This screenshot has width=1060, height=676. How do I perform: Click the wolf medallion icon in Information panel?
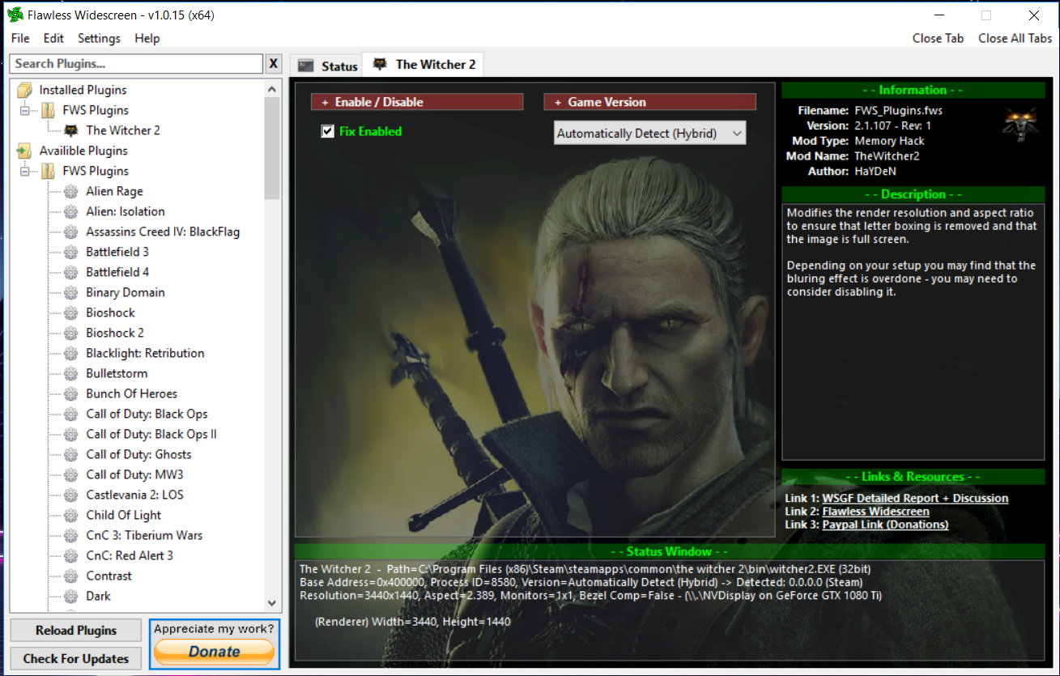1021,124
